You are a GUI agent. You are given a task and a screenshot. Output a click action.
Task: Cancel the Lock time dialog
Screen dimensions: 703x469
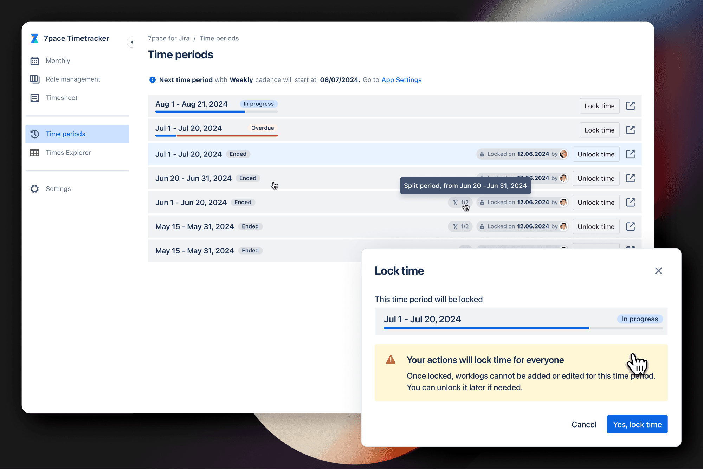[584, 424]
